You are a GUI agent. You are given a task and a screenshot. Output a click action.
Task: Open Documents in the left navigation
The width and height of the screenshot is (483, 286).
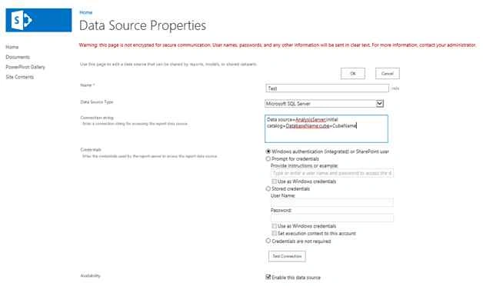[18, 57]
